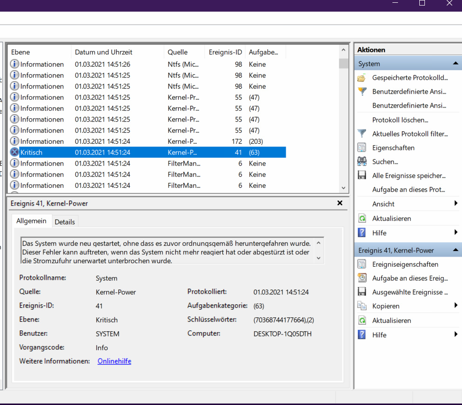Switch to the Details tab
The width and height of the screenshot is (462, 405).
65,222
